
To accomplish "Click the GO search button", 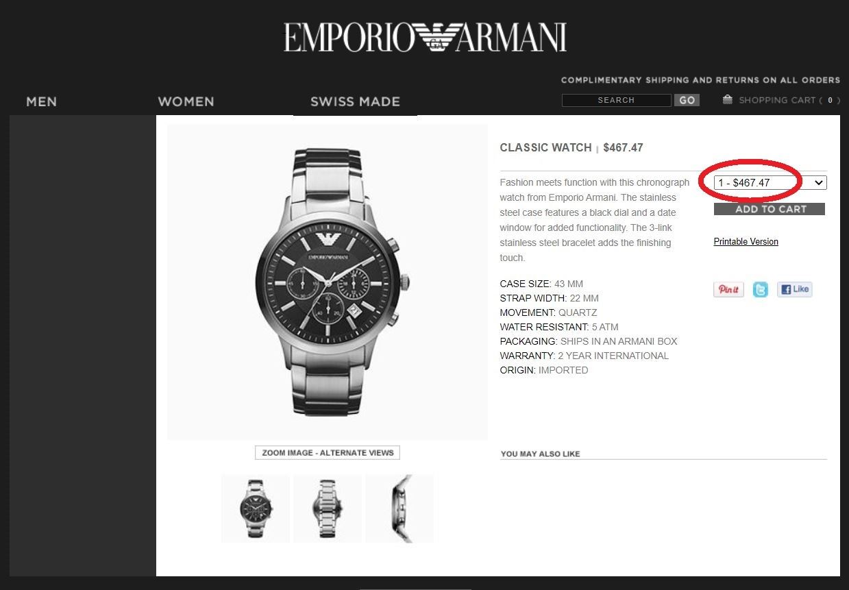I will click(x=687, y=100).
